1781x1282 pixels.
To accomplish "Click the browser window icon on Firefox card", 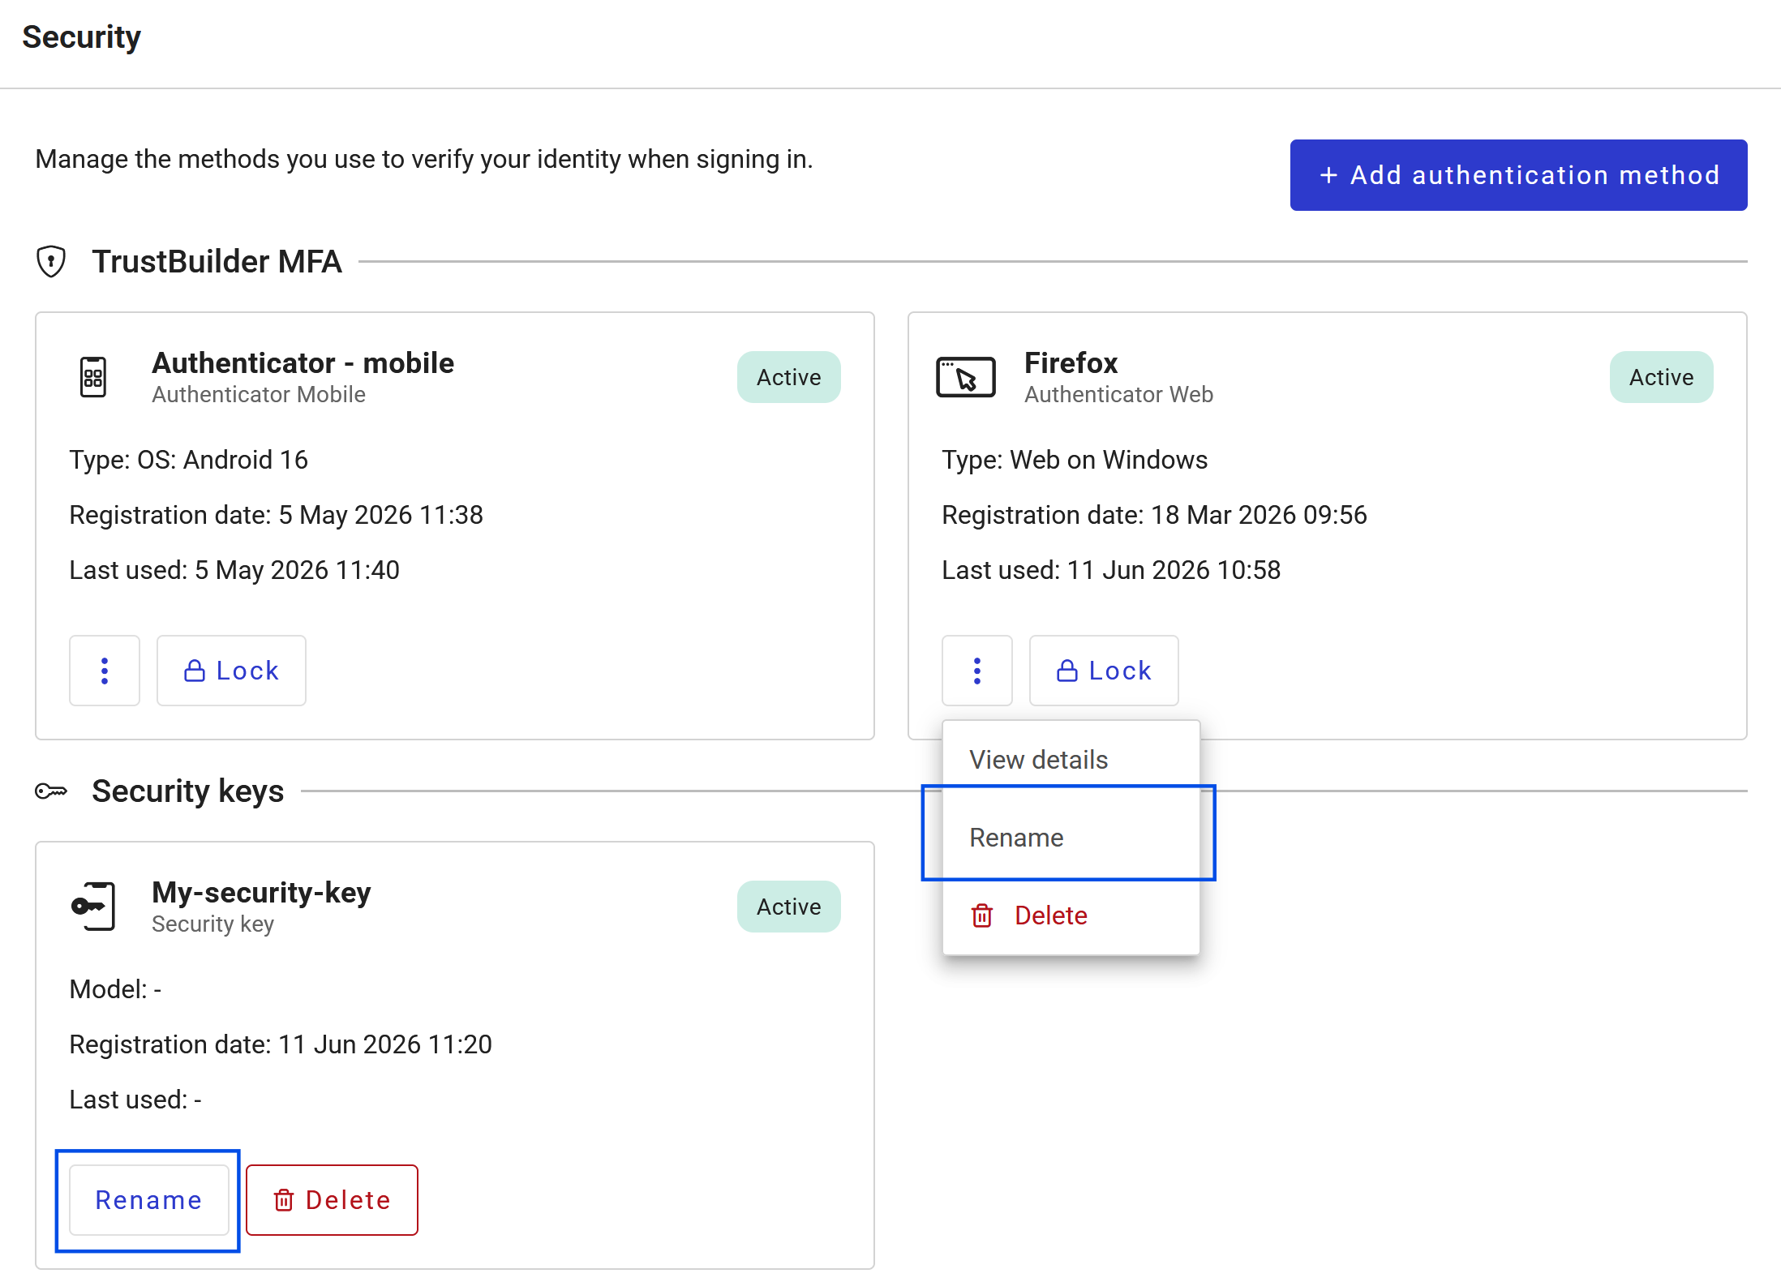I will 966,377.
